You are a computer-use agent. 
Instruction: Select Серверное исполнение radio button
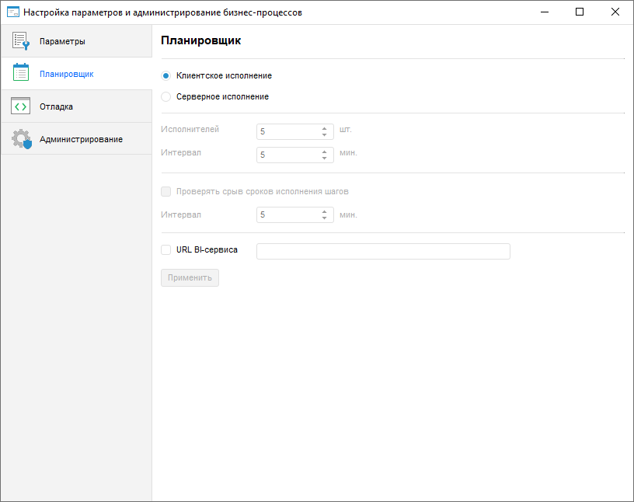coord(165,97)
